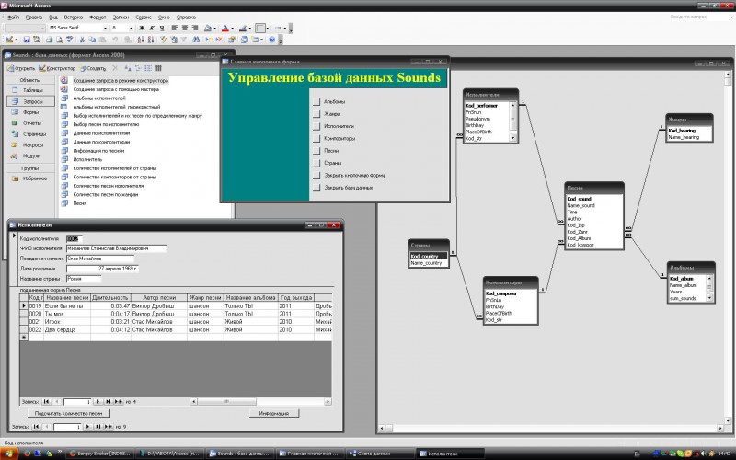Screen dimensions: 736x460
Task: Expand border width dropdown arrow
Action: [x=268, y=29]
